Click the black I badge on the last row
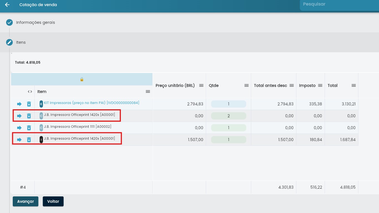This screenshot has height=213, width=379. coord(41,140)
